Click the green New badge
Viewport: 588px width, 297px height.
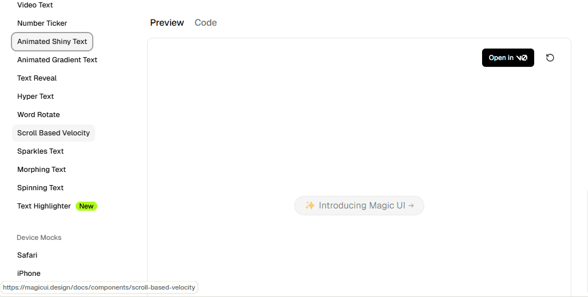point(86,206)
